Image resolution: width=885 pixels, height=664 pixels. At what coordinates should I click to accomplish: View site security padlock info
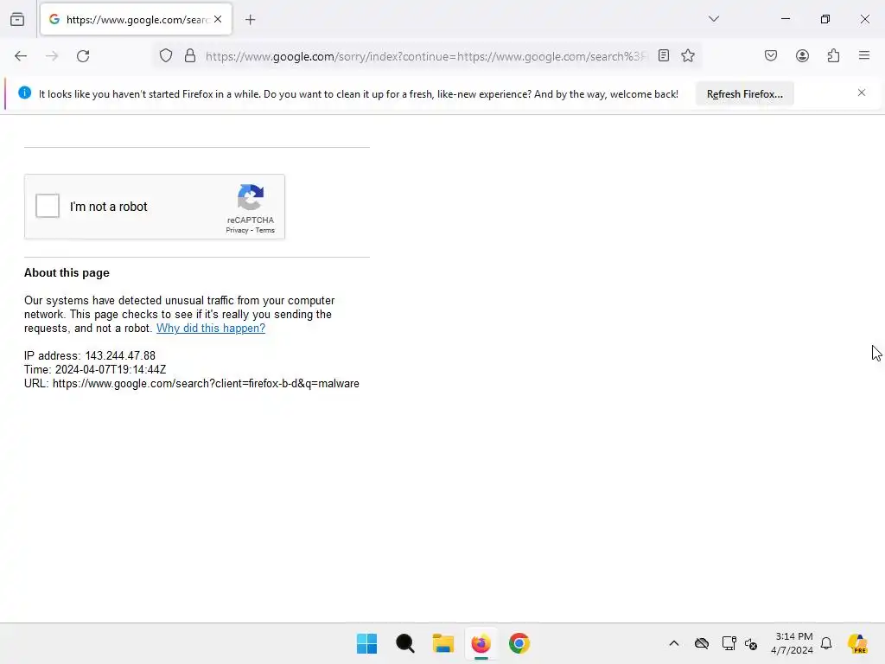point(190,56)
